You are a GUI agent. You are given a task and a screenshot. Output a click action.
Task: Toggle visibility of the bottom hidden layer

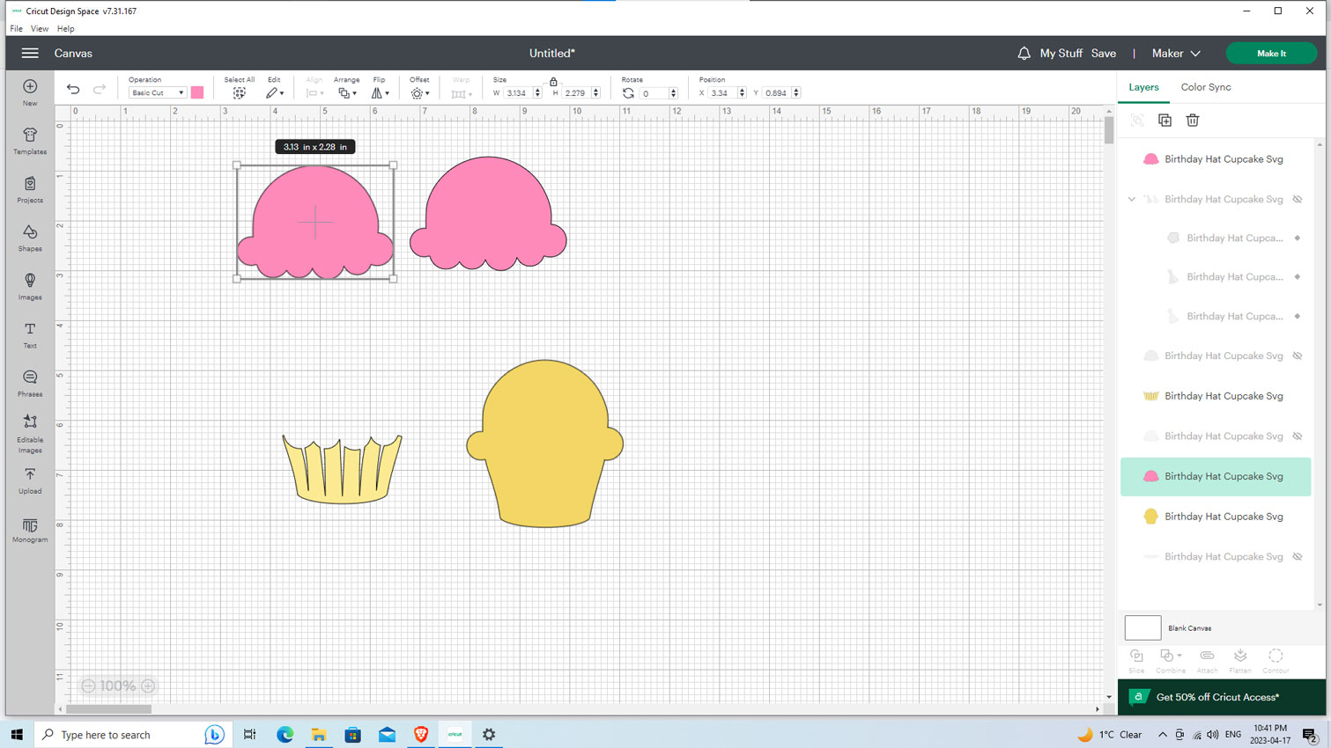[1297, 557]
